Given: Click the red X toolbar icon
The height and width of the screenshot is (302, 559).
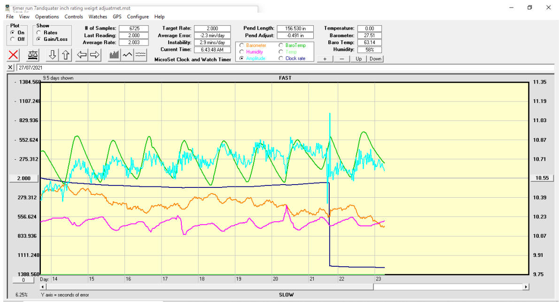Looking at the screenshot, I should click(x=13, y=54).
